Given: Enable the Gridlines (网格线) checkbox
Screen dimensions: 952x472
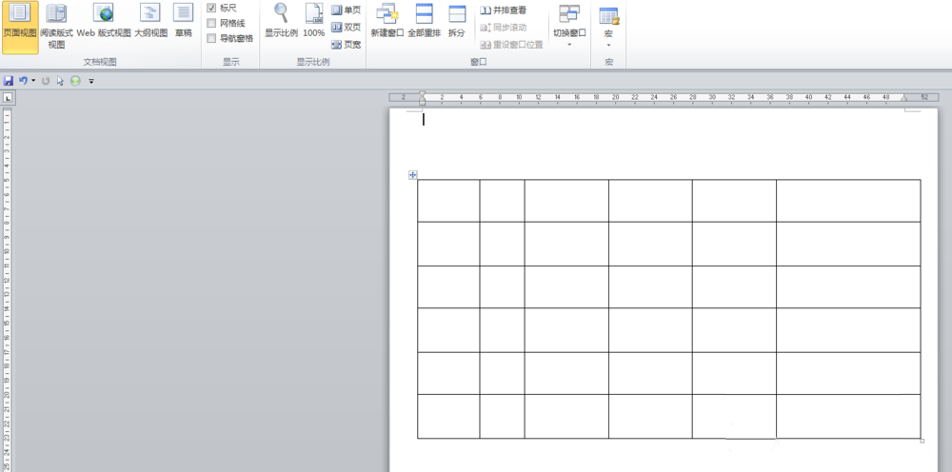Looking at the screenshot, I should (x=211, y=23).
